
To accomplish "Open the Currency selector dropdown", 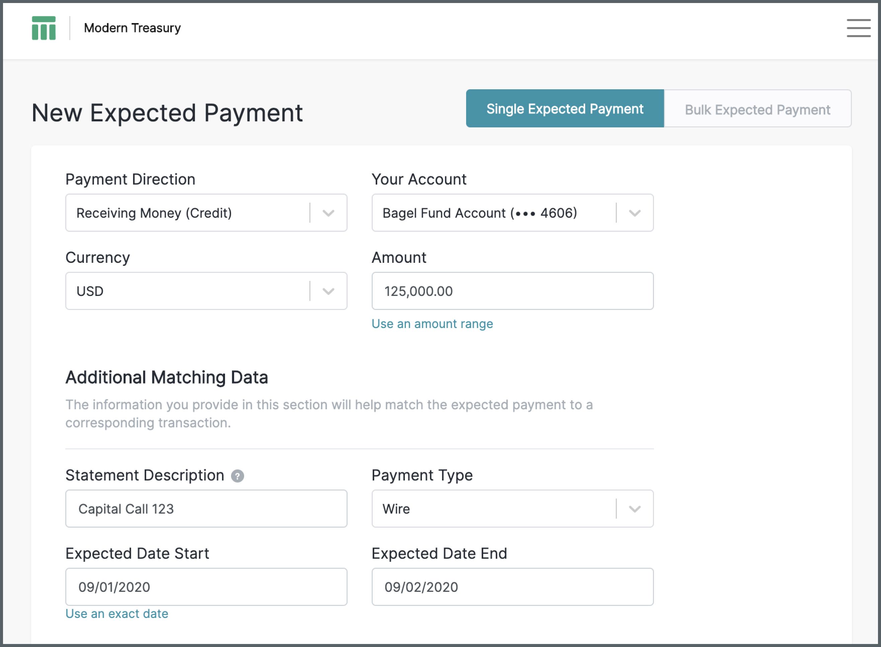I will (328, 291).
